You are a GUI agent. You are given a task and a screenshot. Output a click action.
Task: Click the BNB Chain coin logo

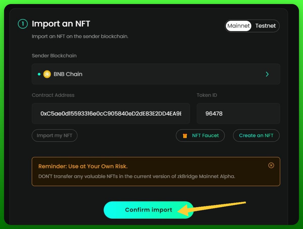(47, 74)
